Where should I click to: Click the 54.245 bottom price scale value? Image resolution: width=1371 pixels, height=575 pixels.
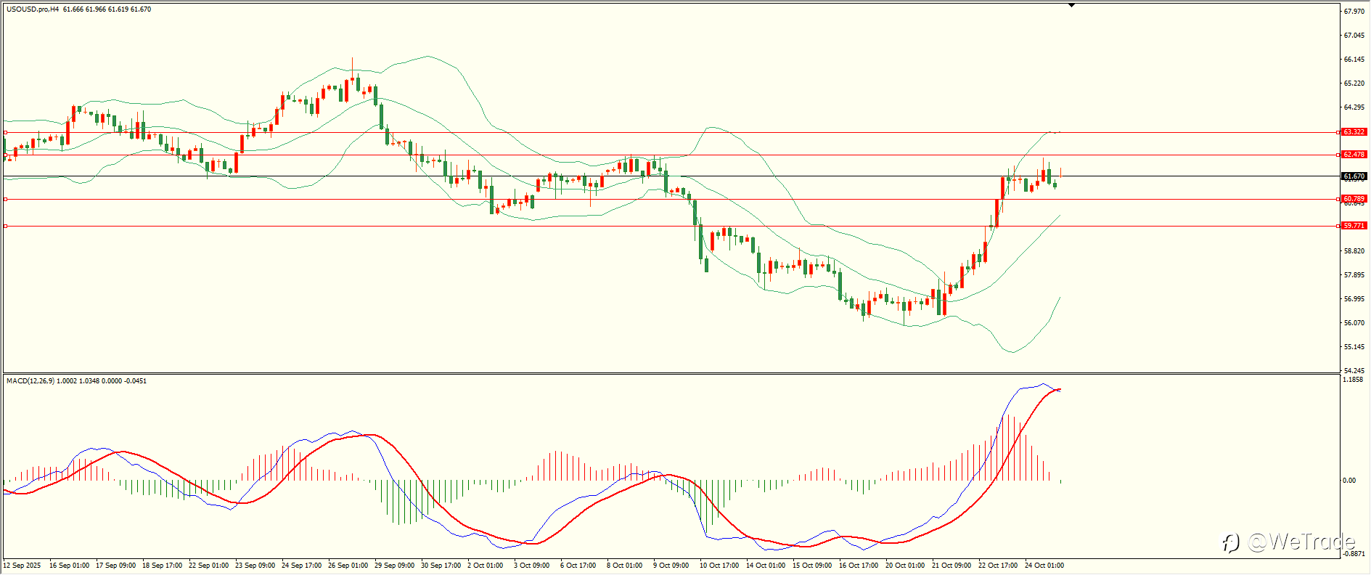(x=1354, y=370)
